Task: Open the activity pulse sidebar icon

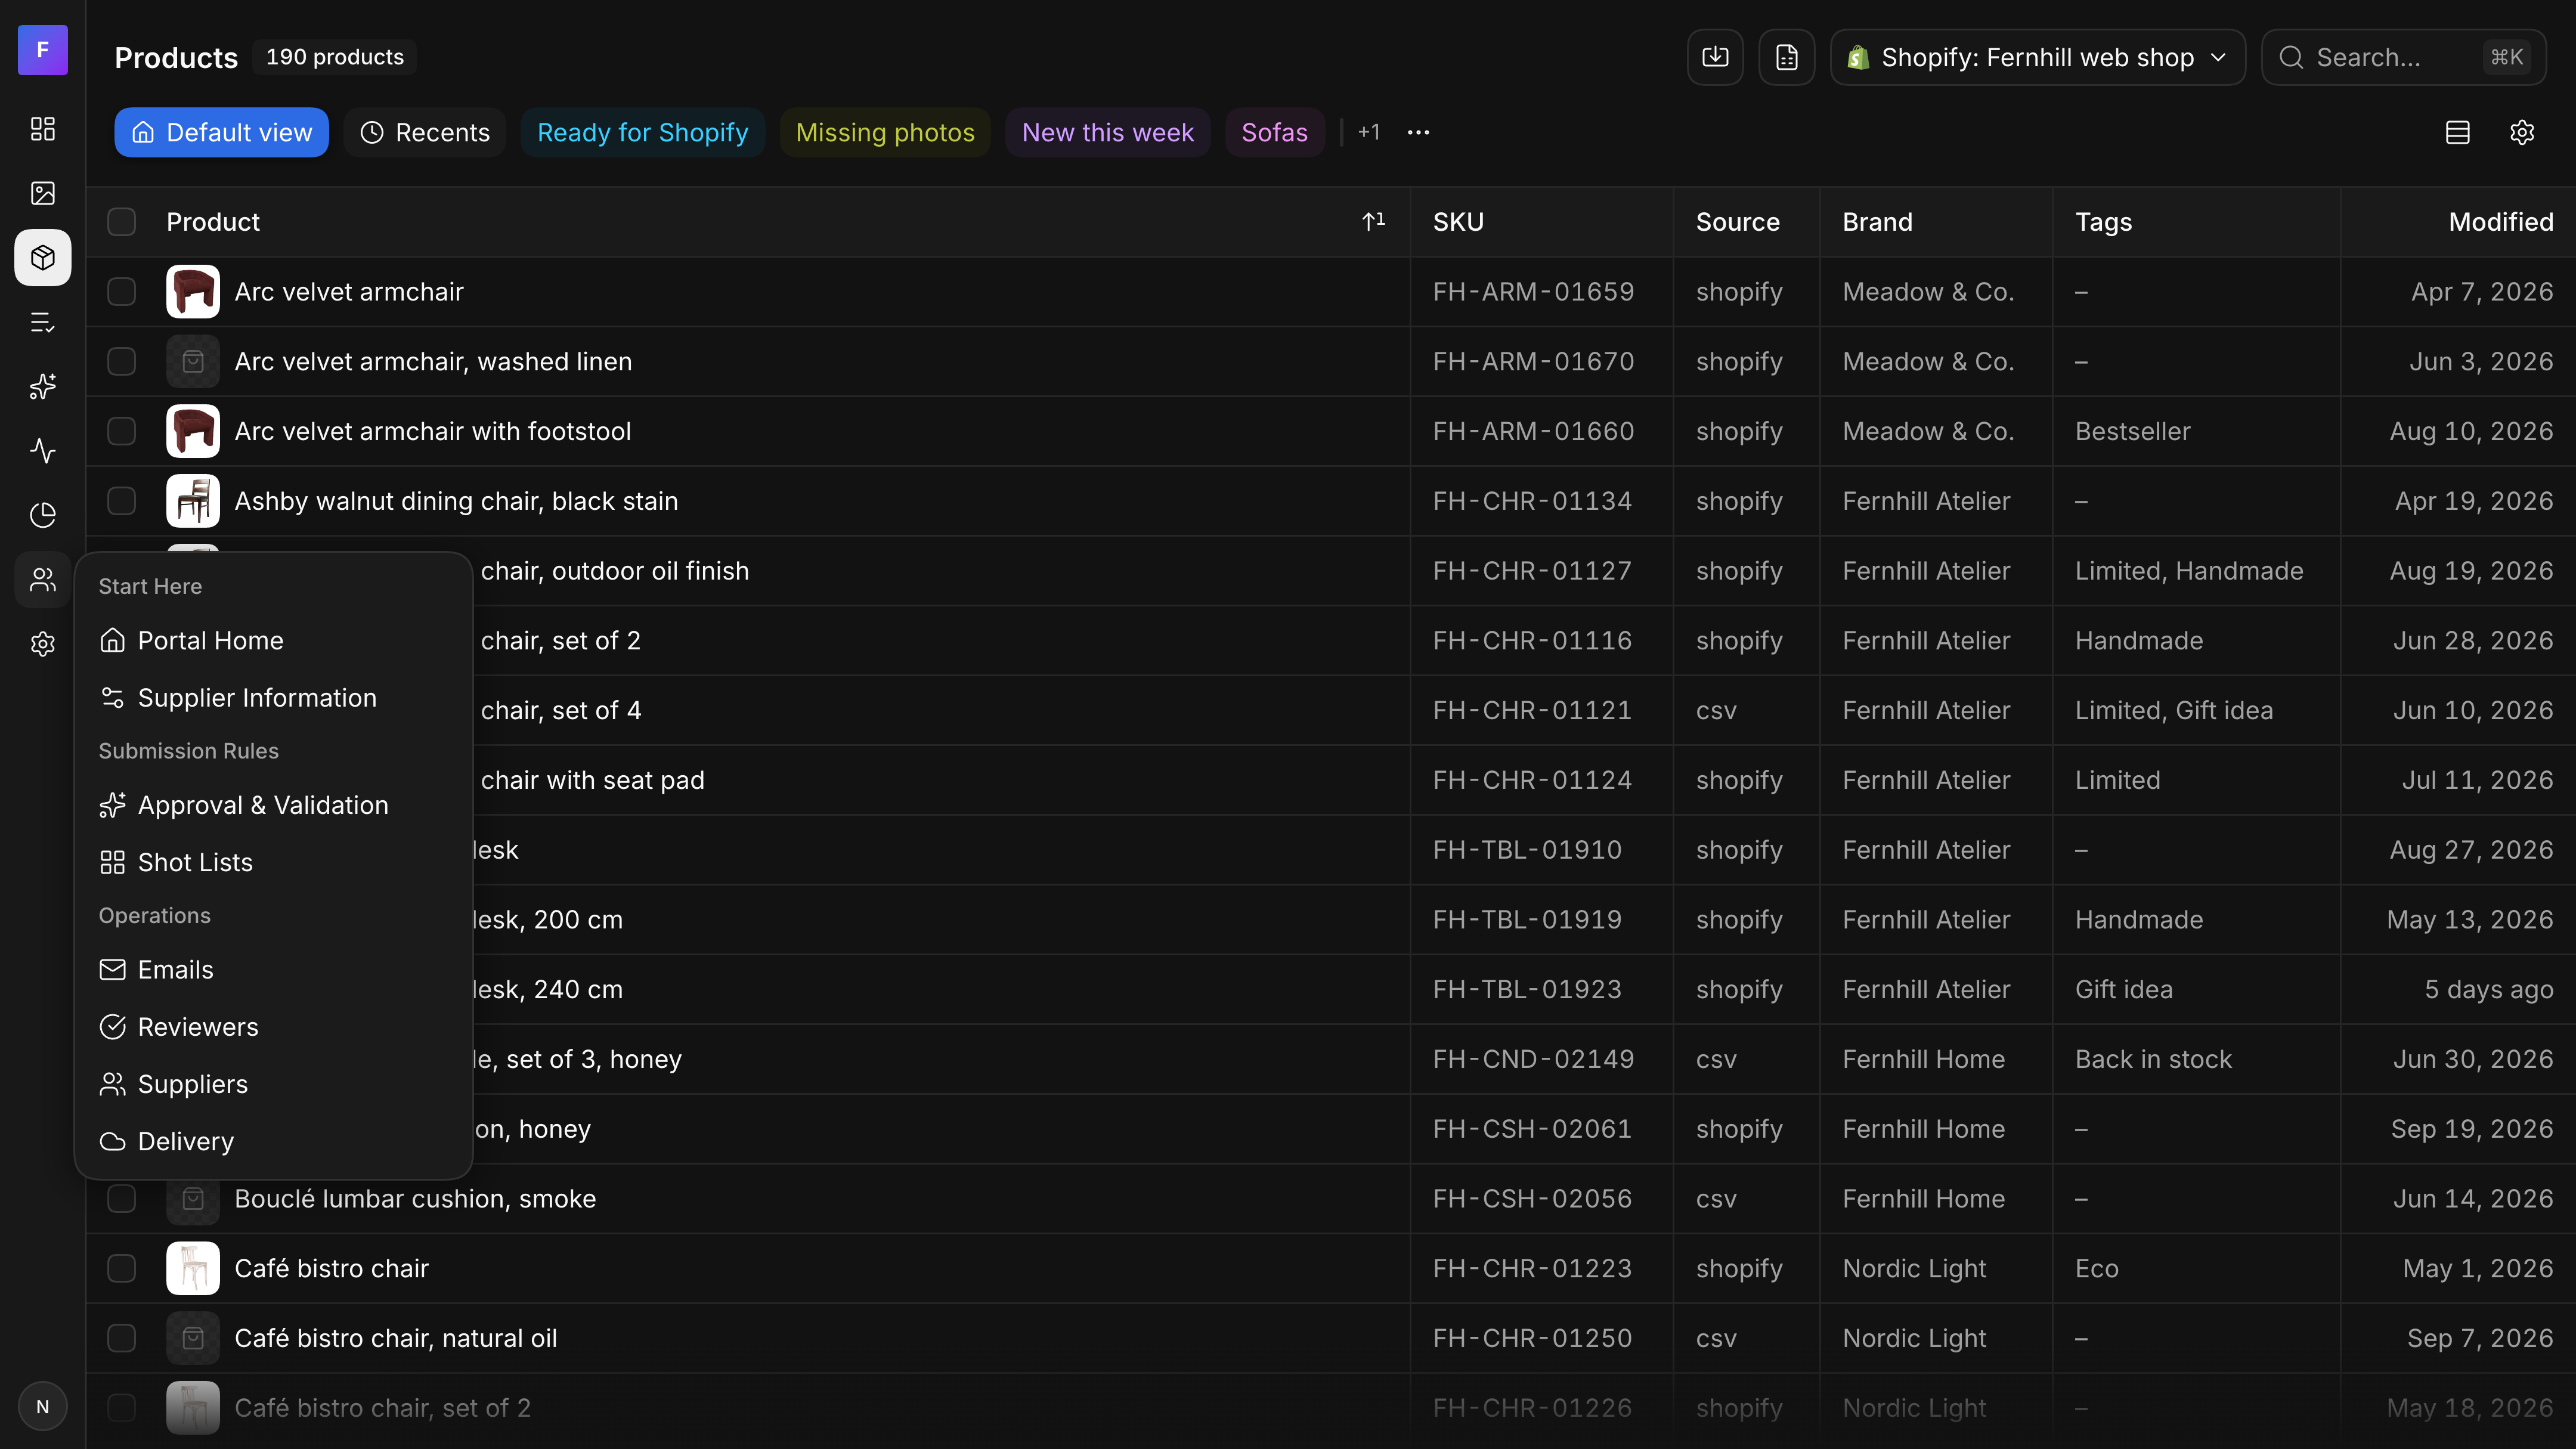Action: click(x=43, y=451)
